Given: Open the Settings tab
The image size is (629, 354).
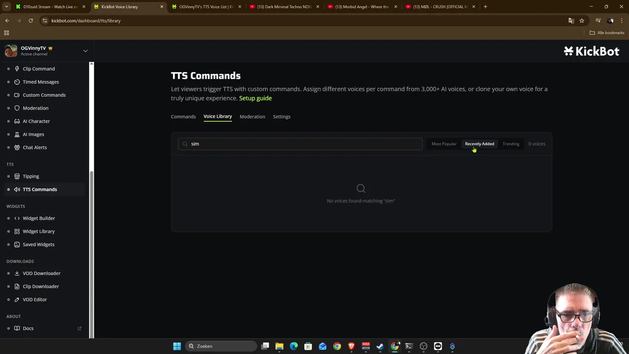Looking at the screenshot, I should 282,117.
